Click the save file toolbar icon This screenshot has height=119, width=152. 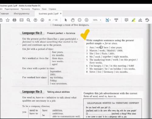(1, 20)
